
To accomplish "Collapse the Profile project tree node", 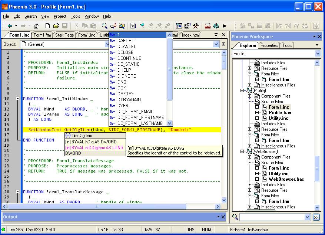I will tap(242, 90).
